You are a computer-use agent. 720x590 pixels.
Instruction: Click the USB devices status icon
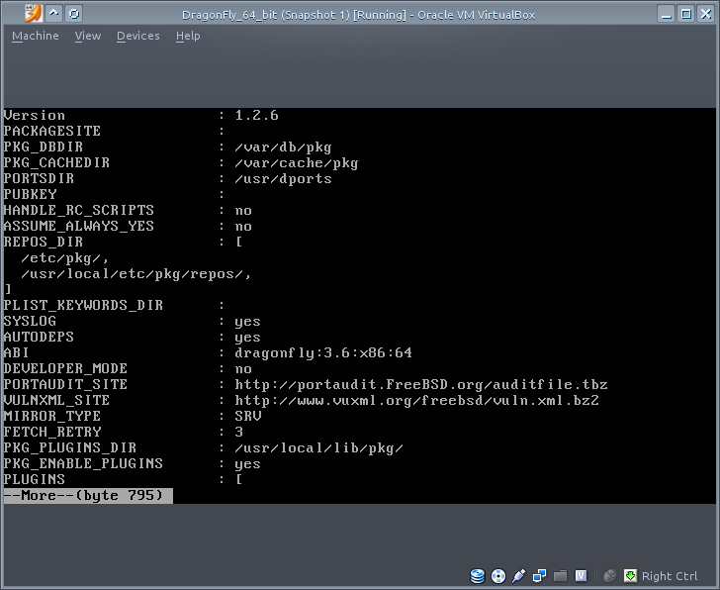tap(518, 576)
